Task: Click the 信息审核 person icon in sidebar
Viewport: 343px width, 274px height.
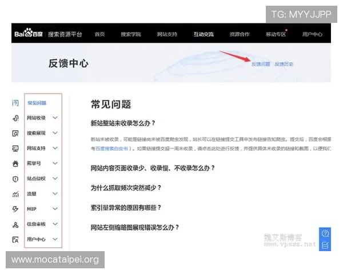Action: [15, 224]
